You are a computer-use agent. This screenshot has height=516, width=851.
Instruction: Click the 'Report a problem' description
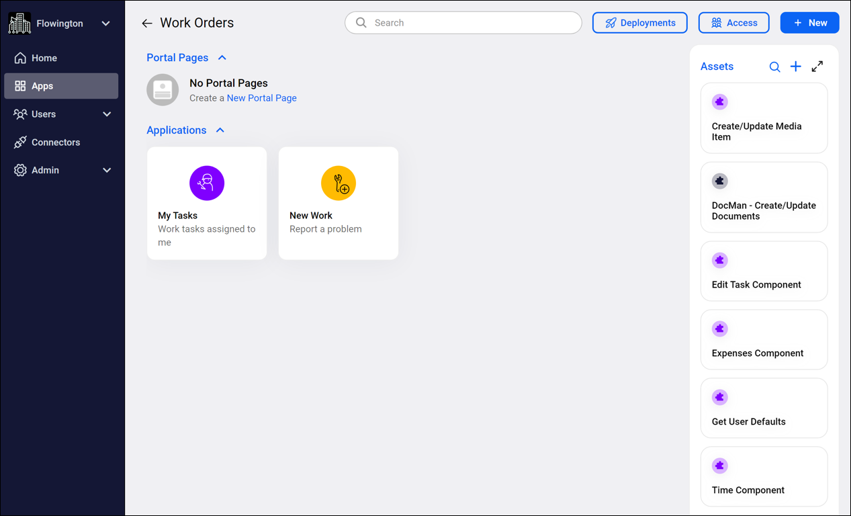click(326, 229)
